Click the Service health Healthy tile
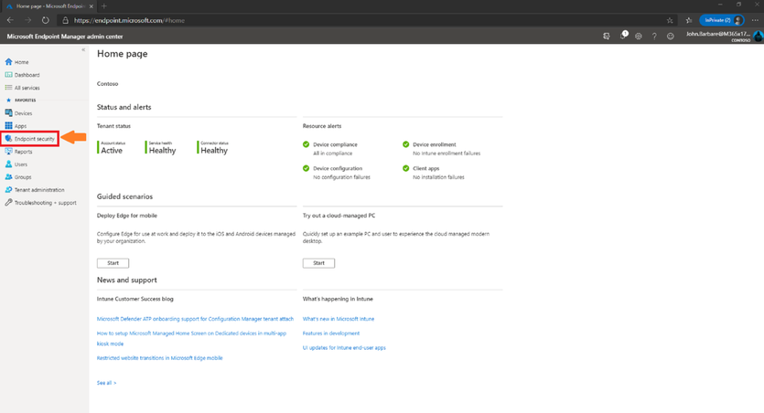The image size is (764, 413). tap(161, 148)
